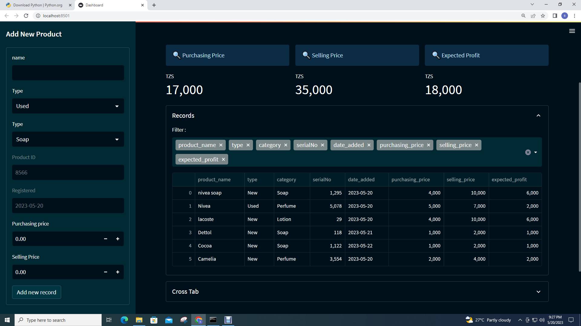Click the name input field

point(68,73)
